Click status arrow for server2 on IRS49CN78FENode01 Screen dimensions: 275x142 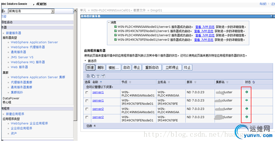[247, 117]
